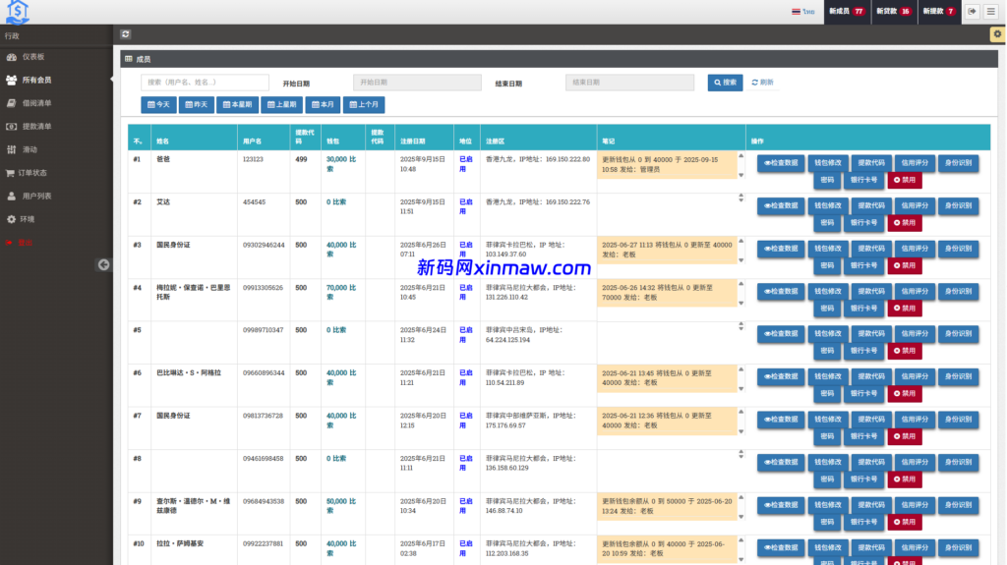Click the 本星期 filter button
This screenshot has height=565, width=1007.
(x=237, y=104)
